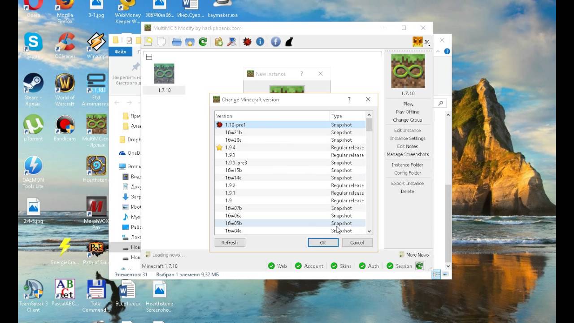The width and height of the screenshot is (574, 323).
Task: Select the starred 1.9.4 release row
Action: [290, 148]
